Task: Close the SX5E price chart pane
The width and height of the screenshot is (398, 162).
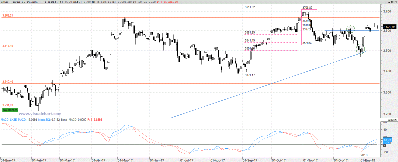Action: 396,2
